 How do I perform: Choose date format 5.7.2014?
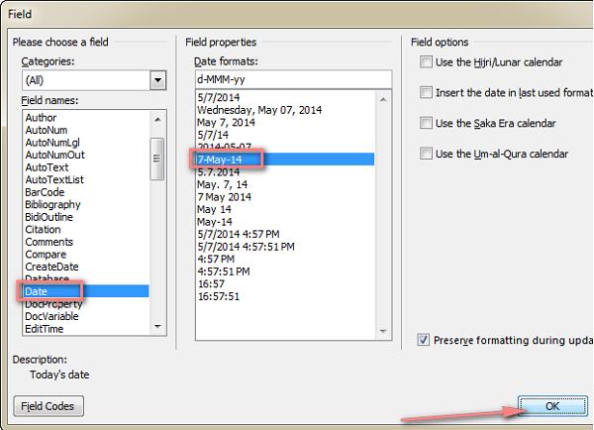pos(286,172)
